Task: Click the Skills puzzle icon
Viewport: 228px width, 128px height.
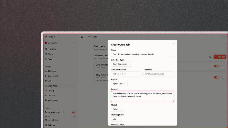Action: pyautogui.click(x=46, y=81)
